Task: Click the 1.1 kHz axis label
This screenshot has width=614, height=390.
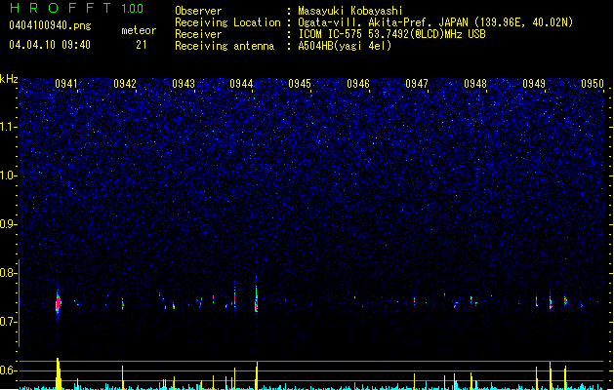Action: click(8, 127)
